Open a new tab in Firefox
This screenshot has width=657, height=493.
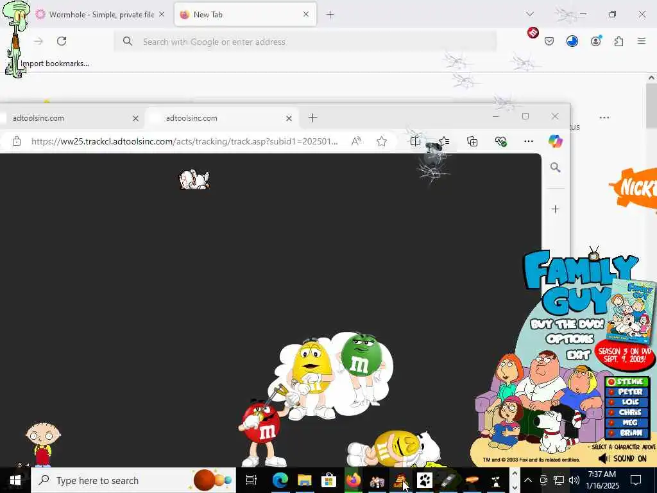[x=330, y=15]
